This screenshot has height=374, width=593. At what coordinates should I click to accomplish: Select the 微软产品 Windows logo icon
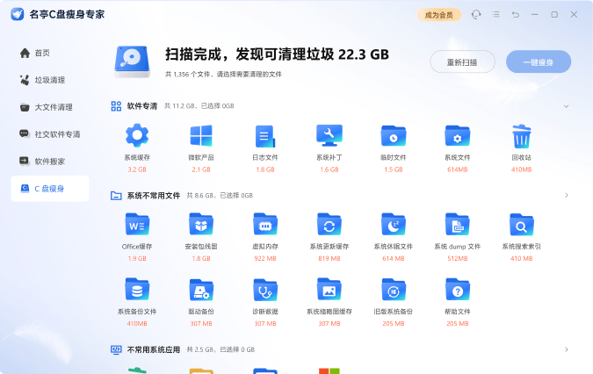(x=201, y=135)
